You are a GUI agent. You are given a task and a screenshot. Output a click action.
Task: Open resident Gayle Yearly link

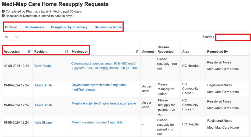(43, 66)
